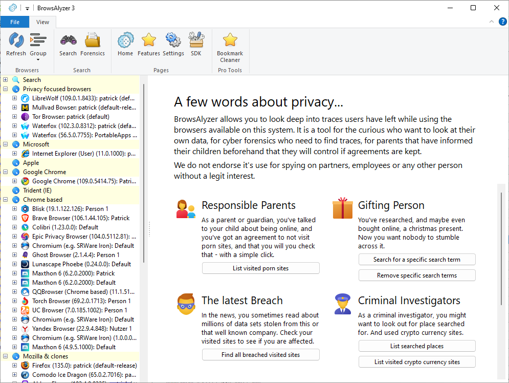Click Search for a specific search term
The height and width of the screenshot is (383, 509).
[x=417, y=259]
